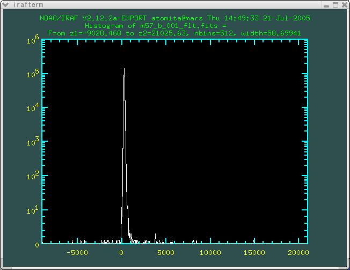This screenshot has height=270, width=350.
Task: Click the x-axis label -5000
Action: point(77,253)
